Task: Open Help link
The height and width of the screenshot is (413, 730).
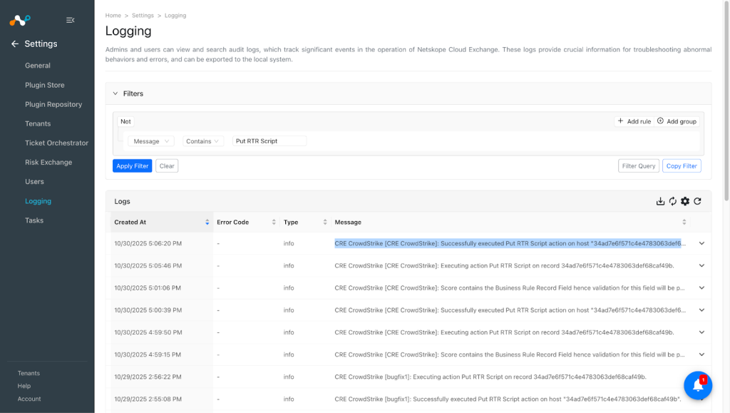Action: 24,386
